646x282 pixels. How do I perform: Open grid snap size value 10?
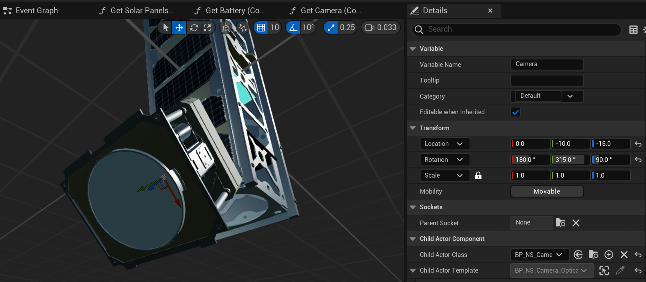pyautogui.click(x=275, y=27)
